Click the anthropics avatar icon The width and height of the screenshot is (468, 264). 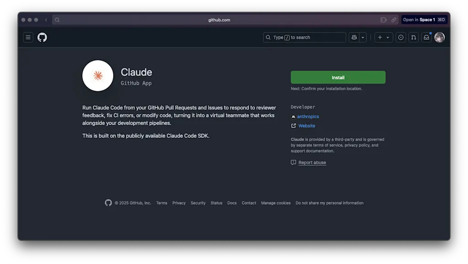pos(293,116)
